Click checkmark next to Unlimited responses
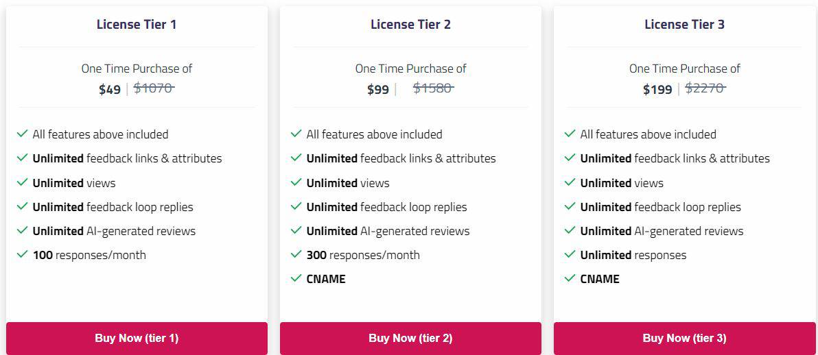The height and width of the screenshot is (355, 818). pos(570,254)
